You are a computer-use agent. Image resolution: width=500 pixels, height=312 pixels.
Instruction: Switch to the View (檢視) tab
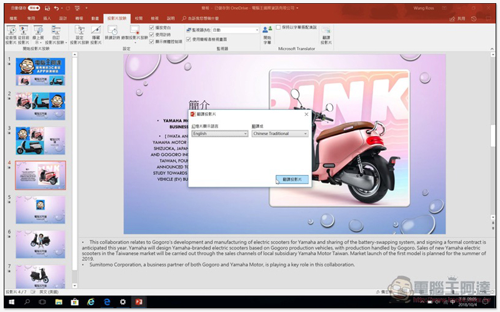(x=154, y=19)
